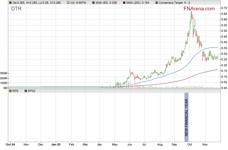Click the Vol: 8.697M legend text
228x150 pixels.
[79, 3]
